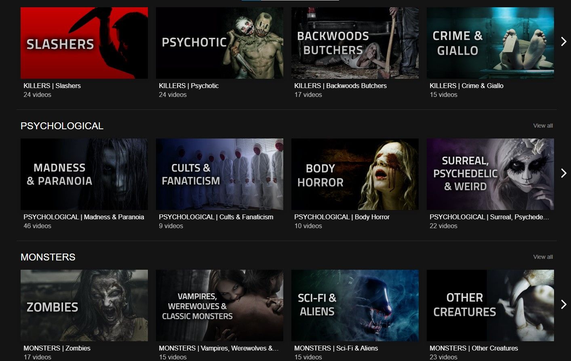This screenshot has height=361, width=571.
Task: Choose the Crime & Giallo thumbnail
Action: point(490,43)
